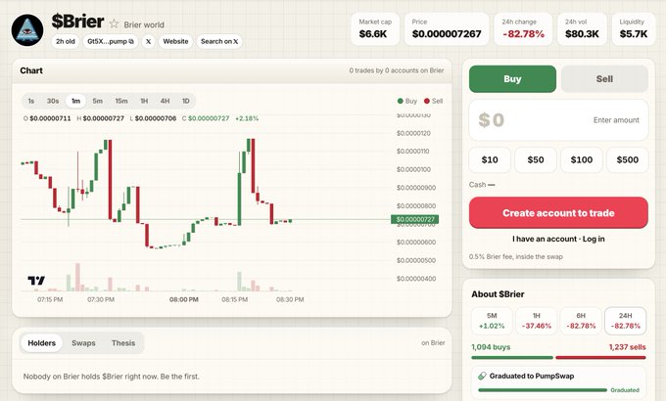Star $Brier as a favorite
This screenshot has height=401, width=666.
point(114,23)
